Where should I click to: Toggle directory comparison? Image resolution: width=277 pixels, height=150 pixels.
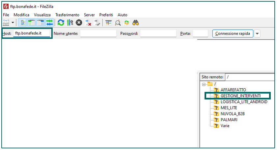tap(118, 23)
